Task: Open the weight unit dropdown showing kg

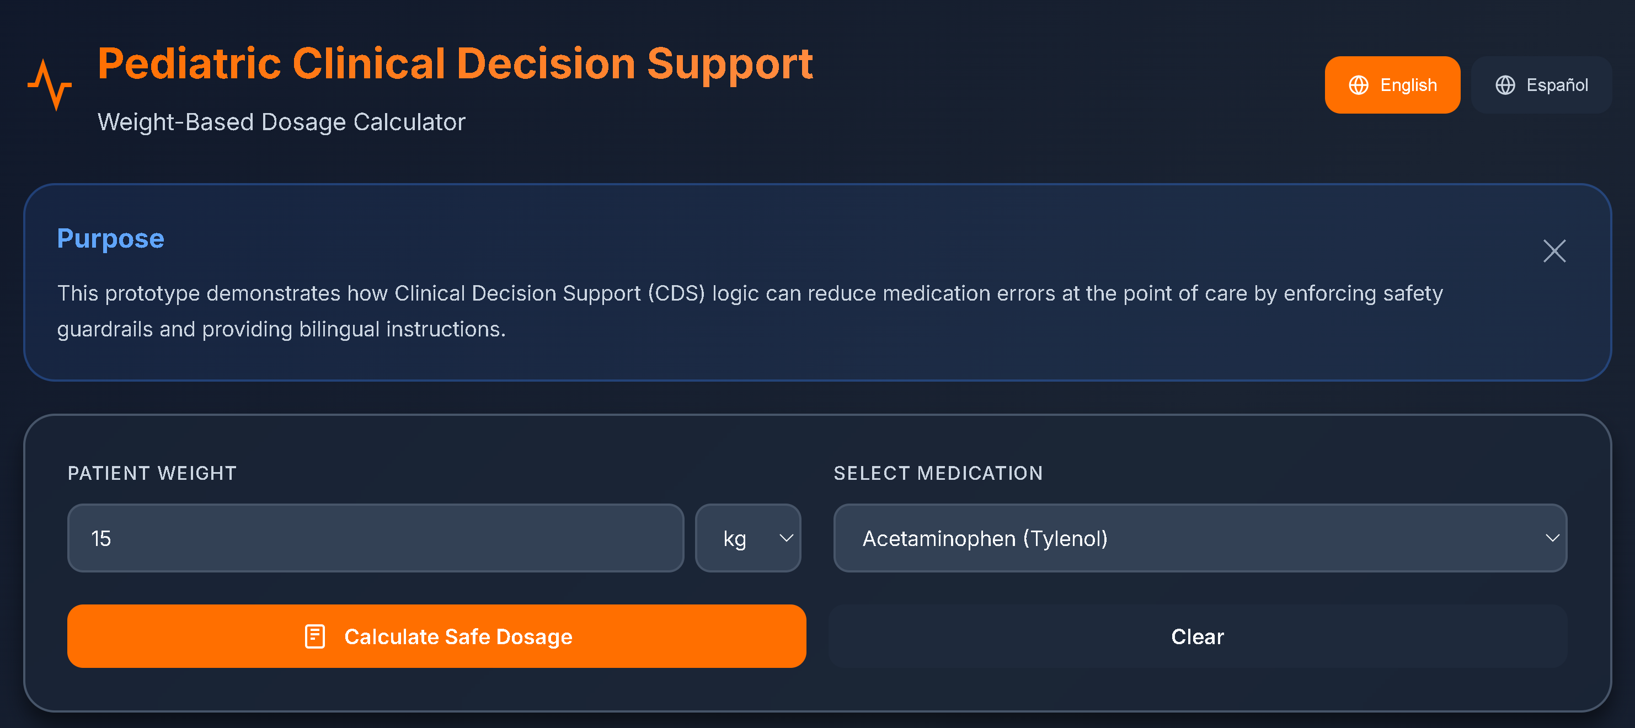Action: (x=749, y=538)
